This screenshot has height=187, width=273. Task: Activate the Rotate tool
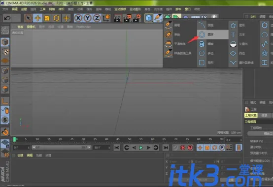[56, 18]
